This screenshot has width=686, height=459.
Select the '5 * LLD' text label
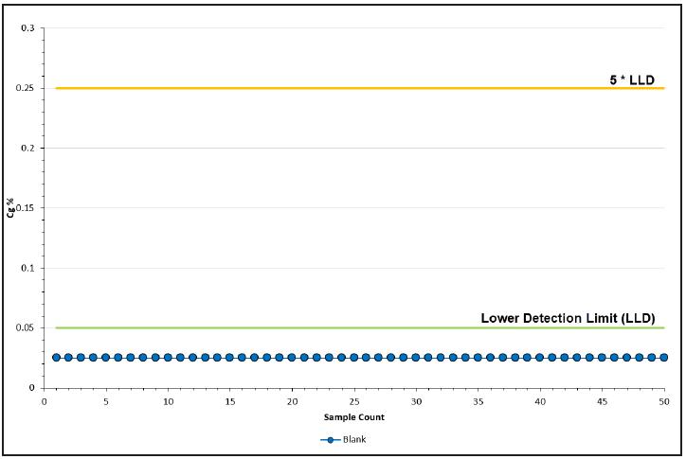(632, 80)
